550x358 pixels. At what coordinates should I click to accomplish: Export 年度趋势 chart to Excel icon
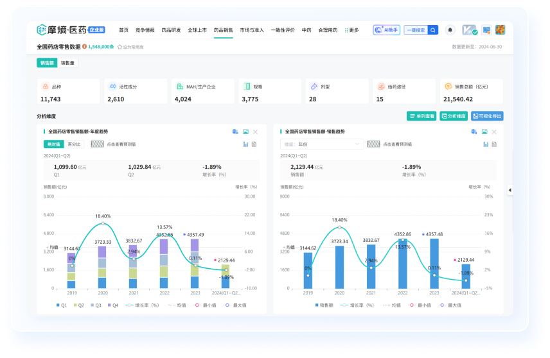pyautogui.click(x=235, y=132)
